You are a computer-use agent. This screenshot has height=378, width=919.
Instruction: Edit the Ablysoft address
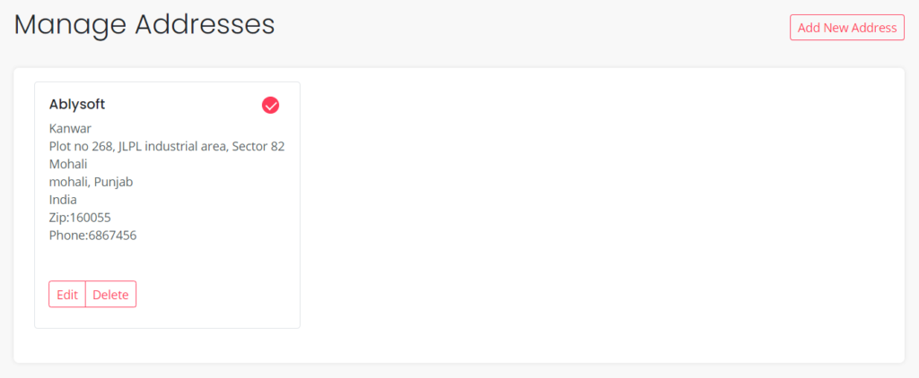(67, 295)
